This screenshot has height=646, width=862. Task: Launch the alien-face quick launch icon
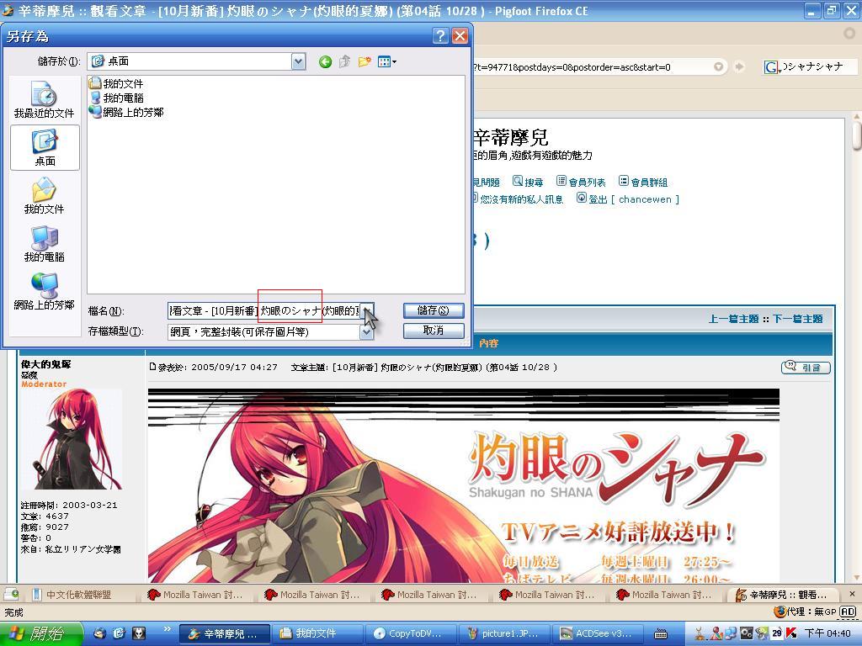pyautogui.click(x=139, y=633)
